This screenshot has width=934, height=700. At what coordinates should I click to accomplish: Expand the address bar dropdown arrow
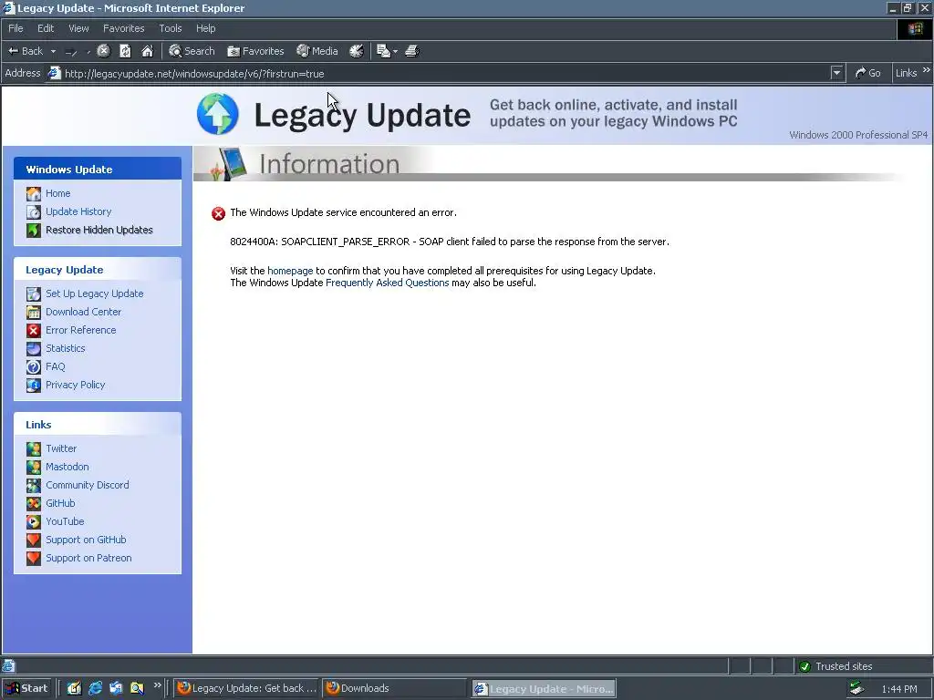(837, 73)
